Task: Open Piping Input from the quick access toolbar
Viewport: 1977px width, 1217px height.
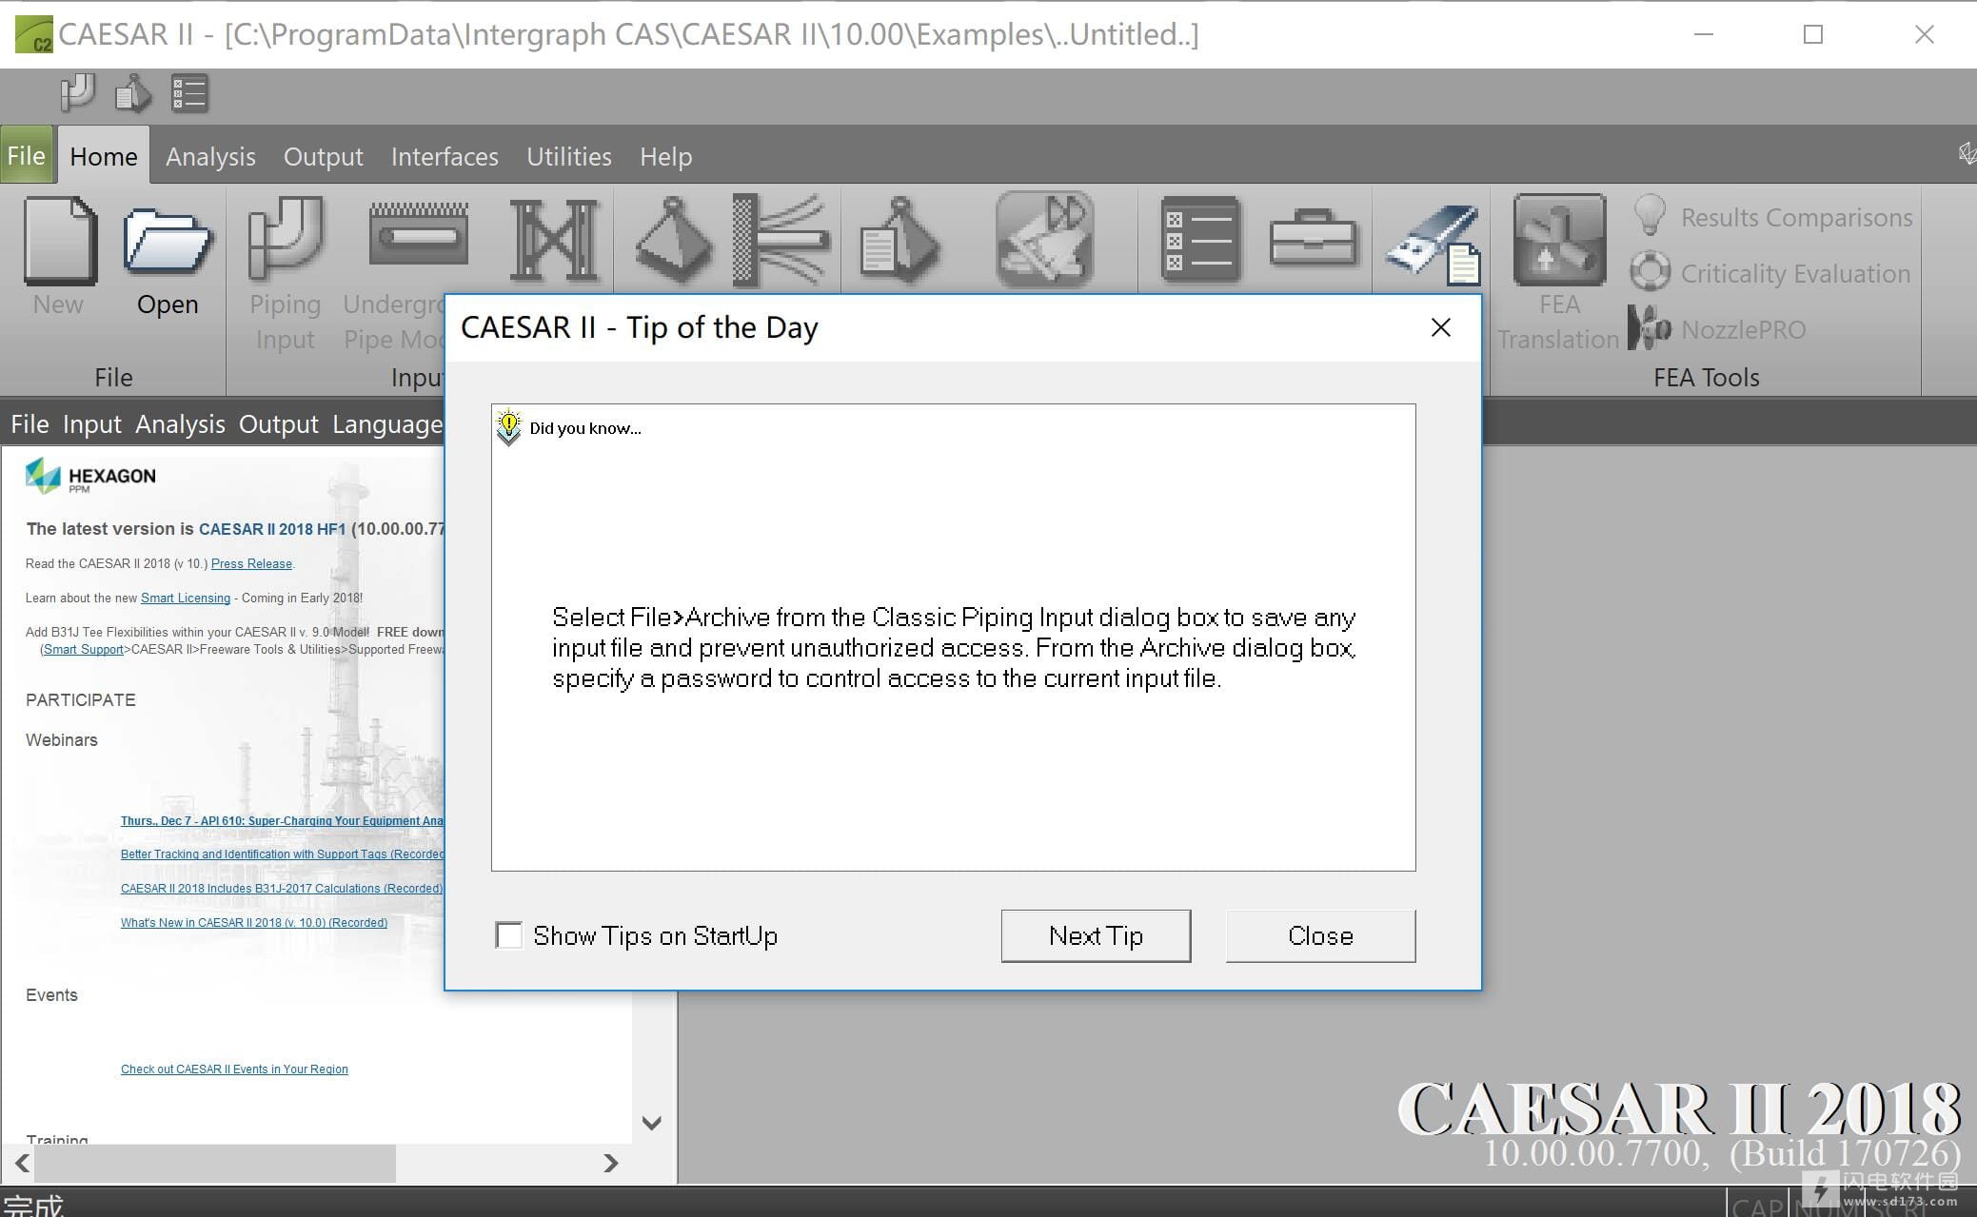Action: pos(78,92)
